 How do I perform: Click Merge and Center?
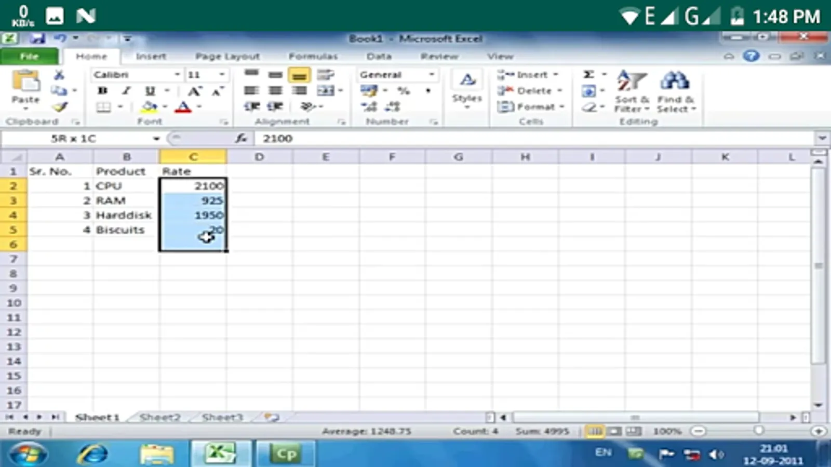pyautogui.click(x=326, y=91)
